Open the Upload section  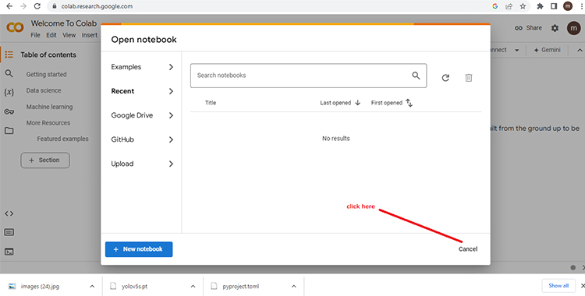point(142,164)
